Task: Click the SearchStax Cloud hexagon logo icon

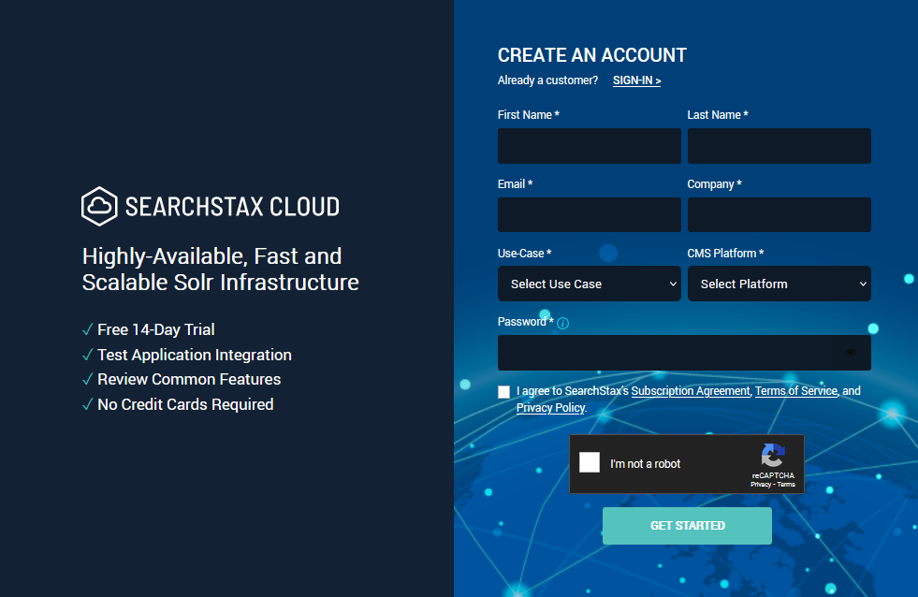Action: [x=99, y=206]
